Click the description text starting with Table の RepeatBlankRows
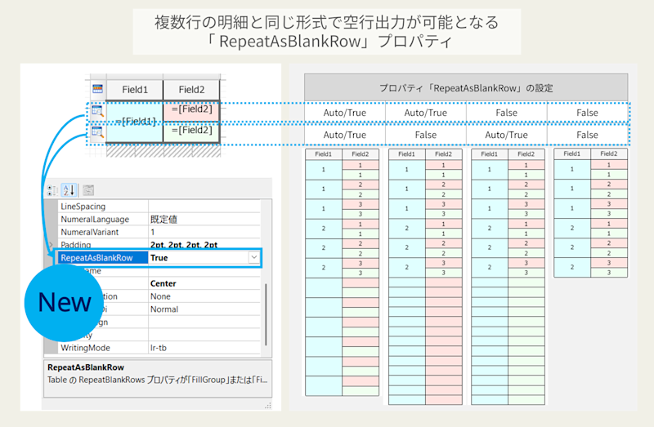 coord(157,380)
